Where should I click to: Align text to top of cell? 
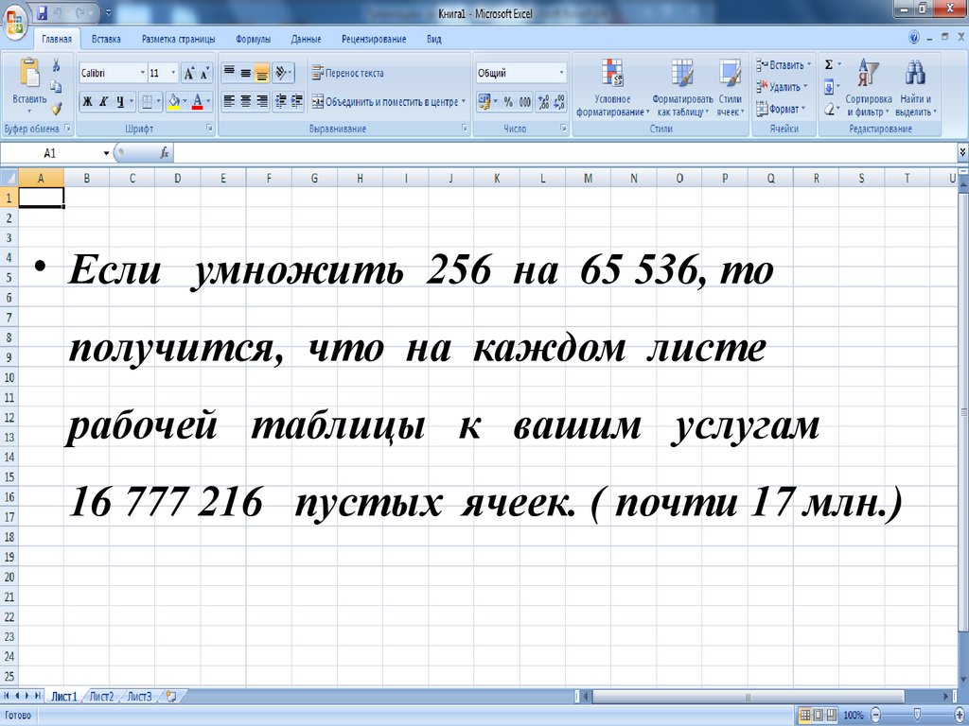click(x=229, y=72)
